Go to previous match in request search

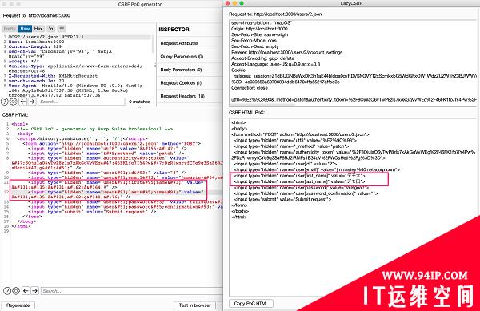point(23,102)
